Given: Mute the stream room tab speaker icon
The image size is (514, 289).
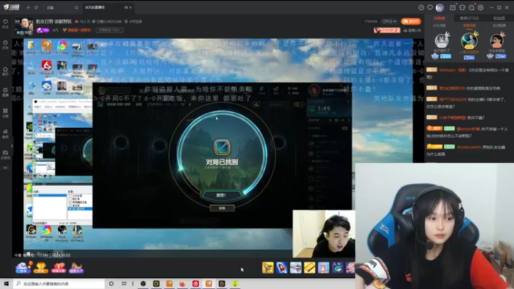Looking at the screenshot, I should point(126,7).
